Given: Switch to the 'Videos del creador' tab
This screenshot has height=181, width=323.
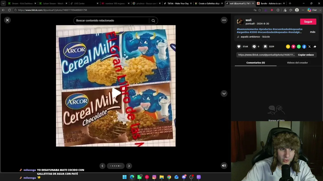Looking at the screenshot, I should coord(297,63).
